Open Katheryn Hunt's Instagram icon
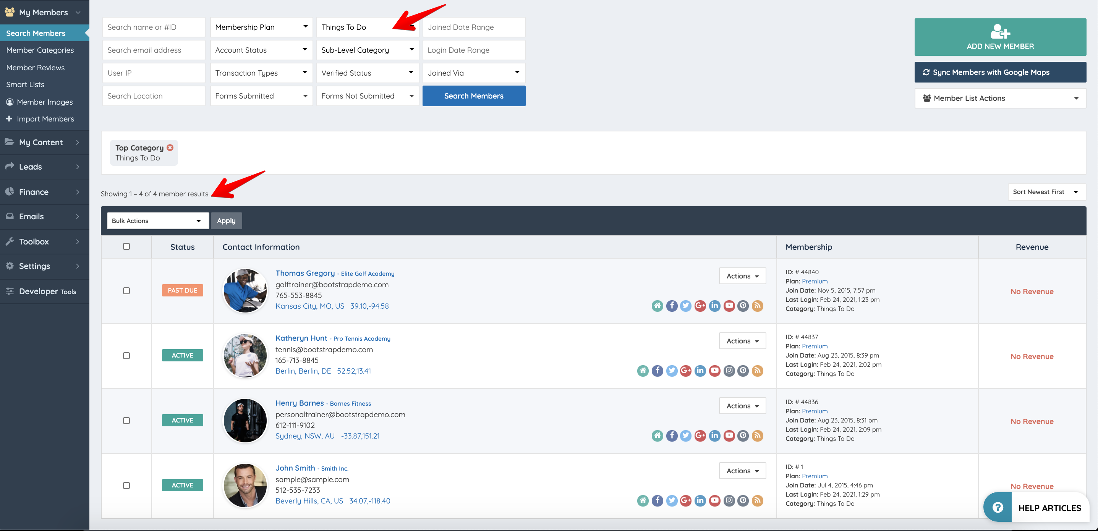Viewport: 1098px width, 531px height. pos(729,370)
